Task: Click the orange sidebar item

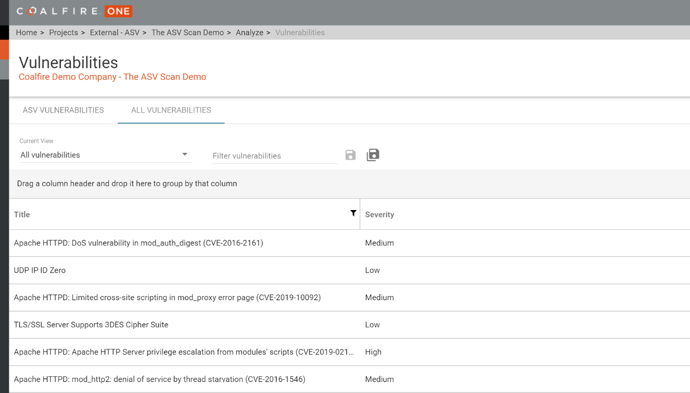Action: coord(4,50)
